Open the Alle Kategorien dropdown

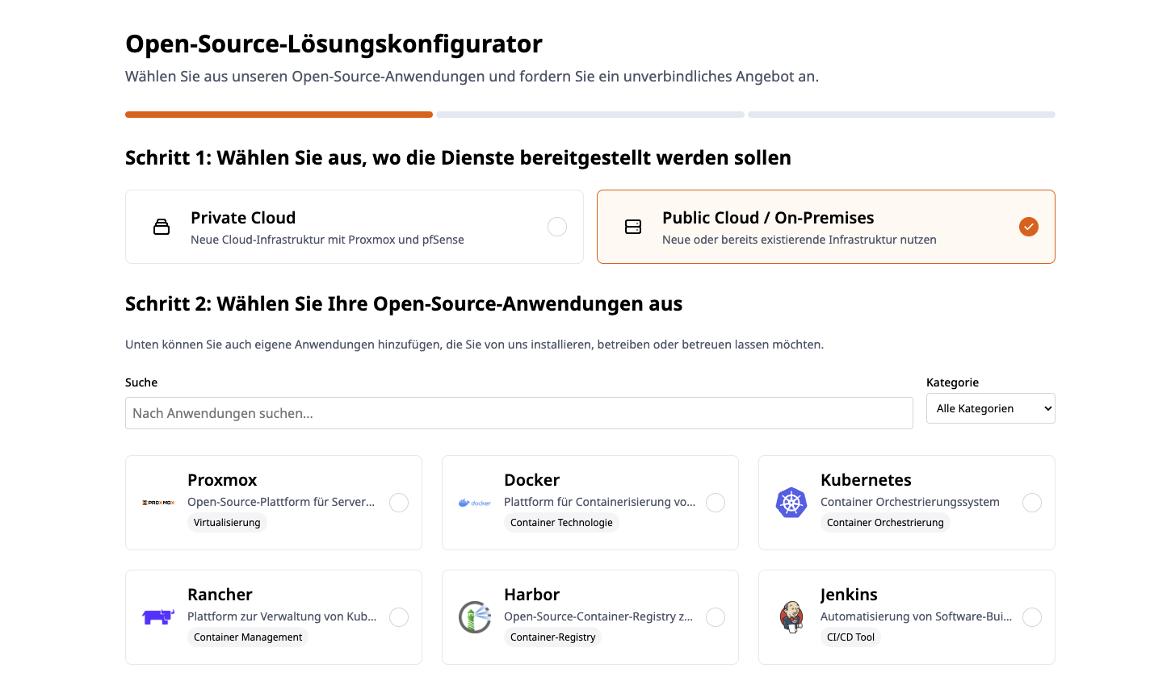pyautogui.click(x=991, y=408)
